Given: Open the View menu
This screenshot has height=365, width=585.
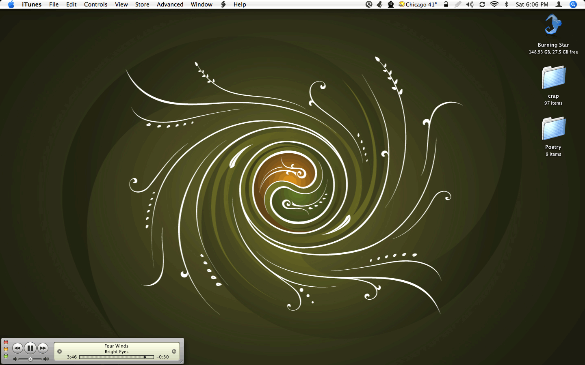Looking at the screenshot, I should point(121,4).
